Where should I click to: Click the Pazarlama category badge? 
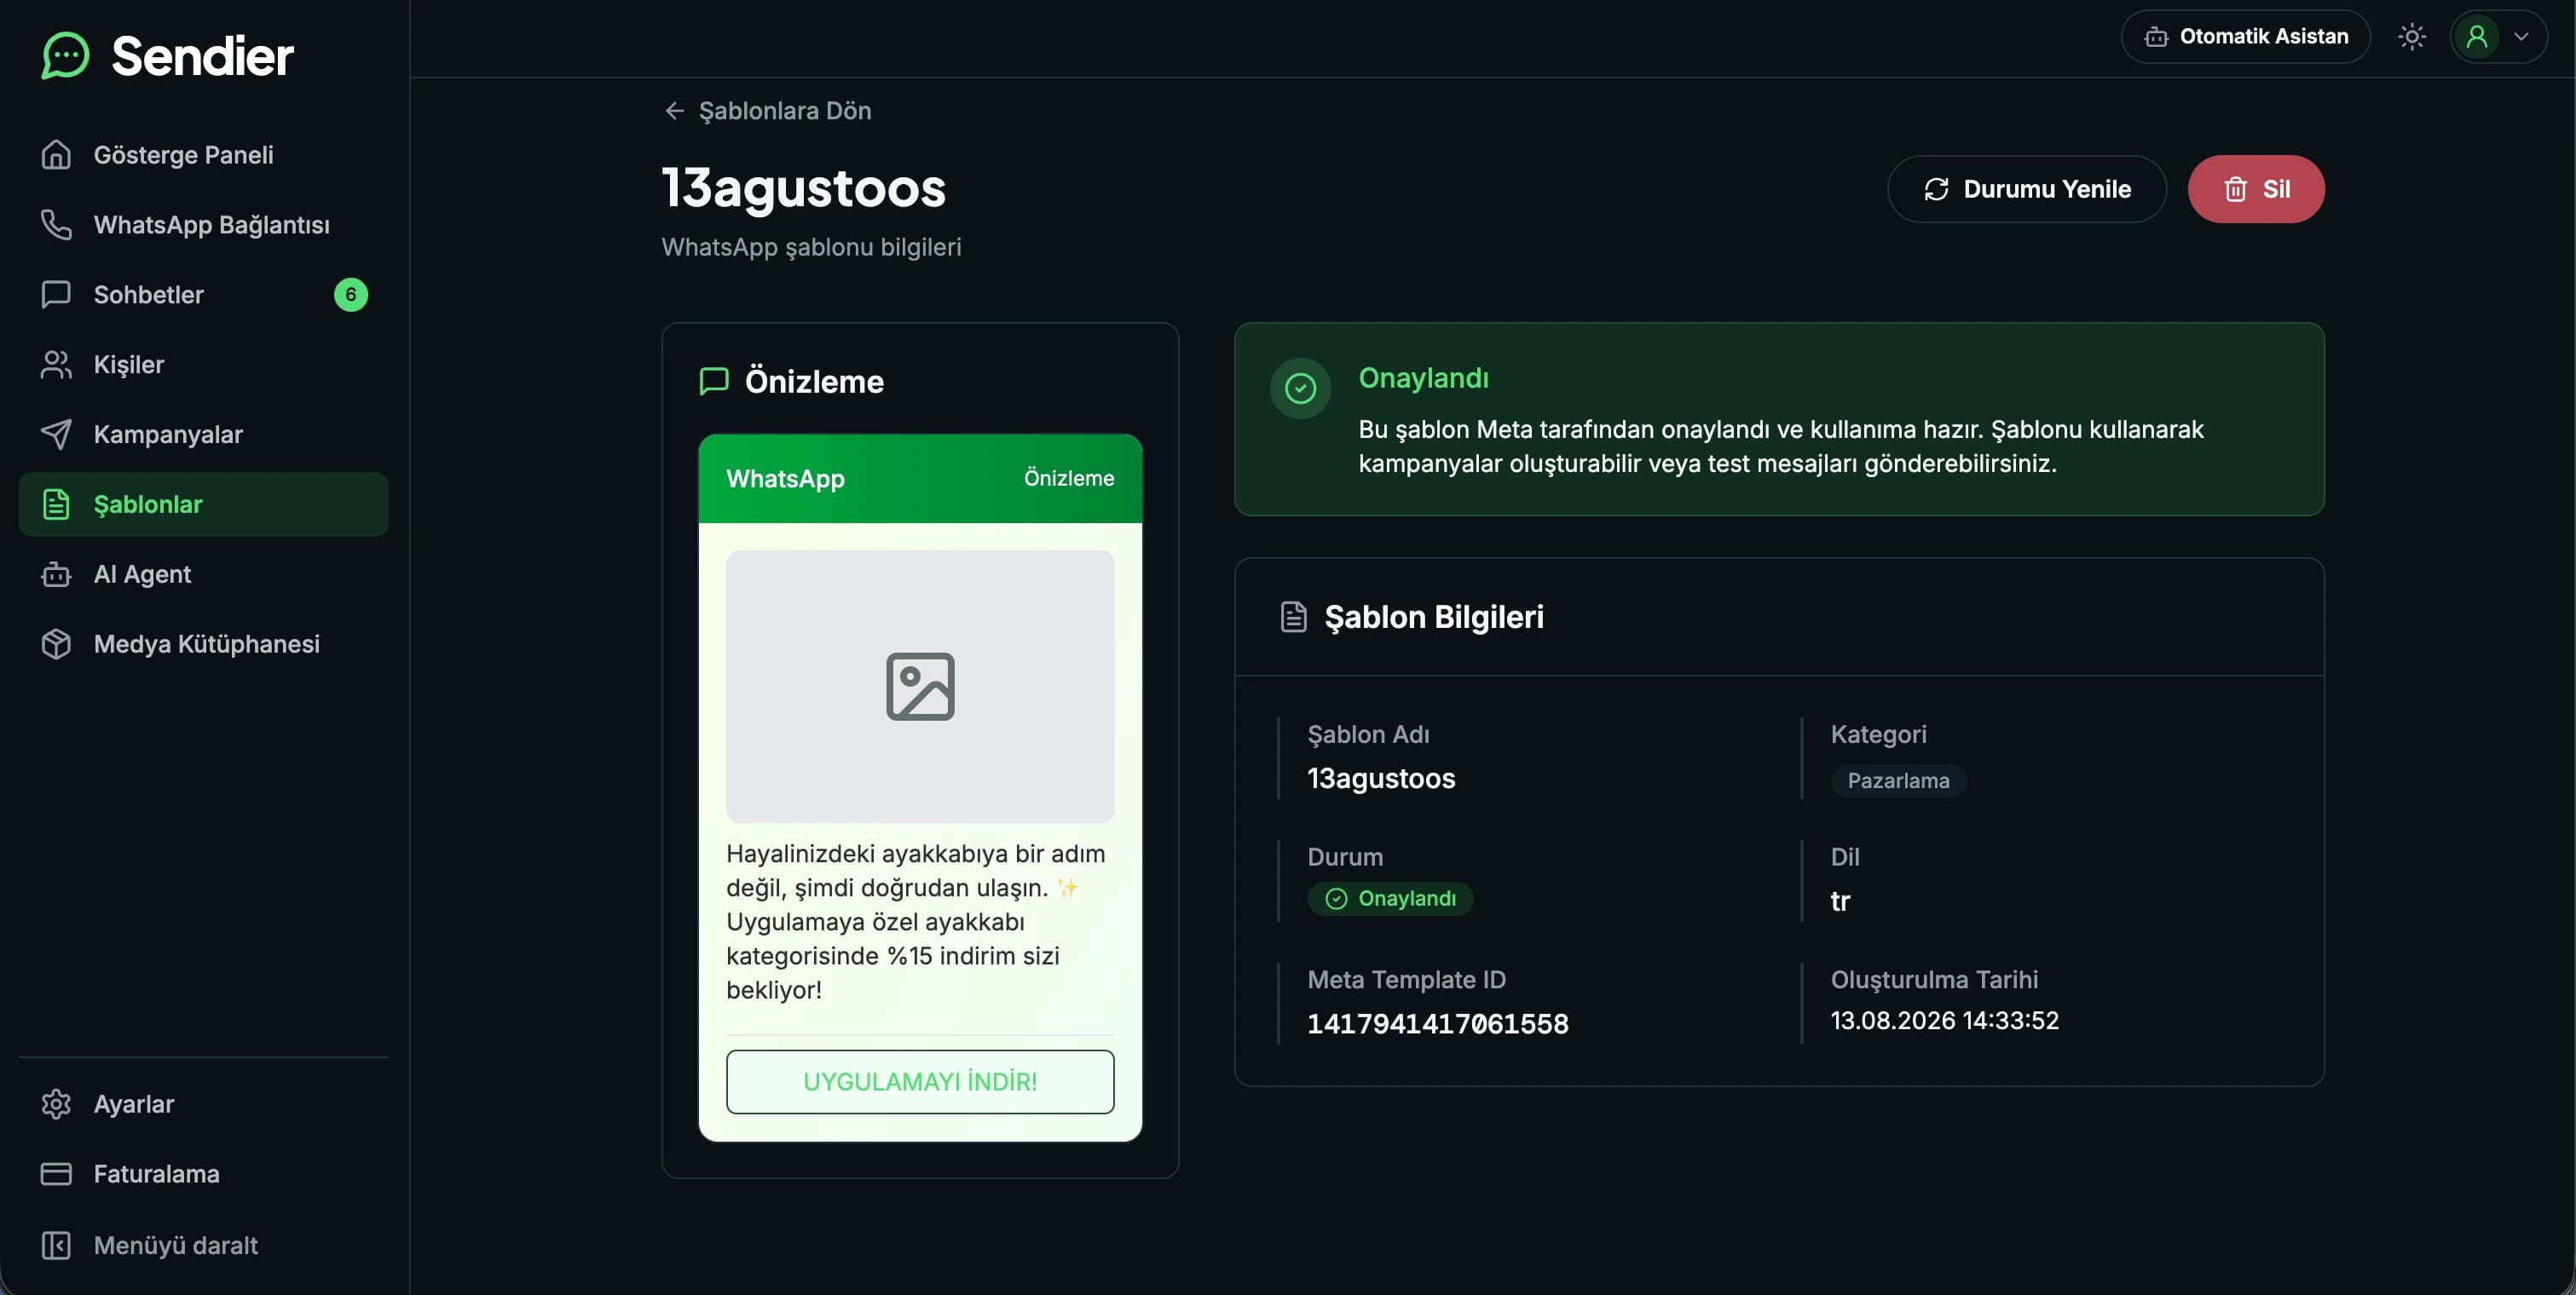(1898, 780)
